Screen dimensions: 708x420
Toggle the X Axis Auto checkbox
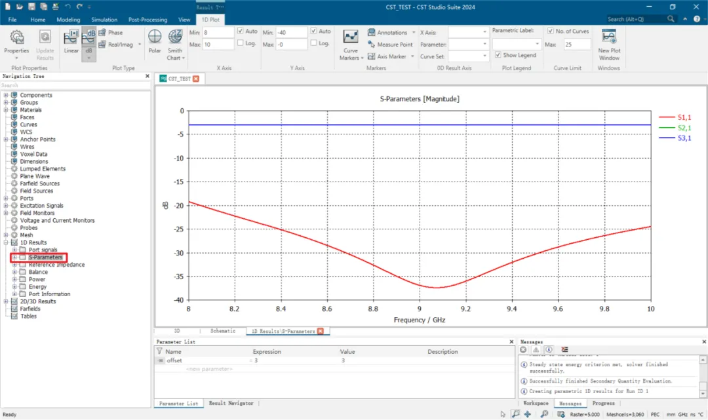click(x=240, y=31)
